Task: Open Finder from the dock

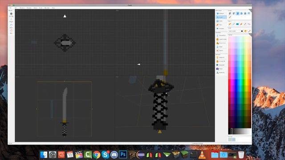Action: tap(44, 155)
